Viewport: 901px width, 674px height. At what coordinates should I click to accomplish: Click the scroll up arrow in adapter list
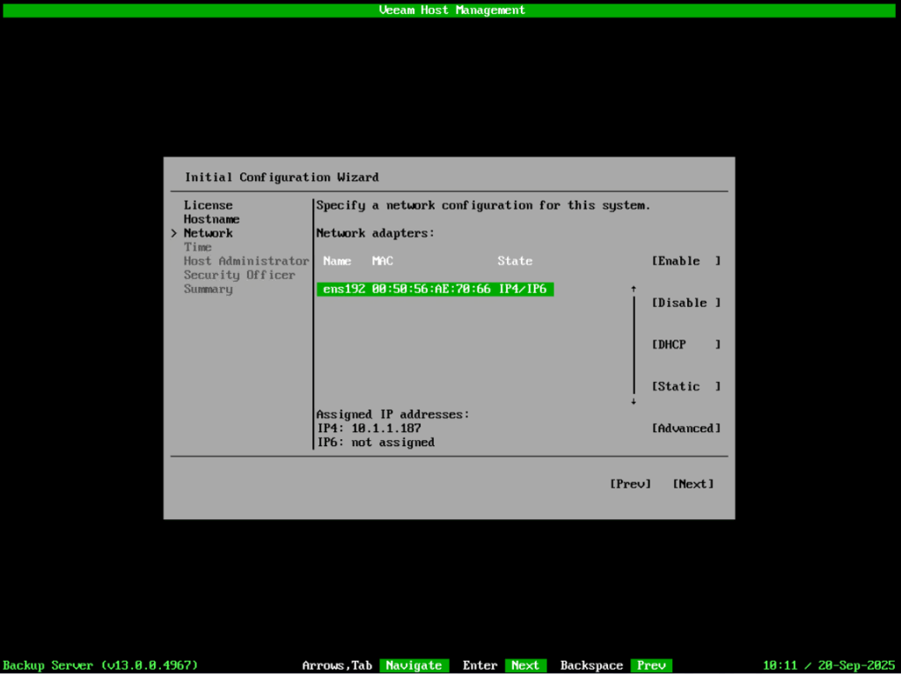click(633, 289)
